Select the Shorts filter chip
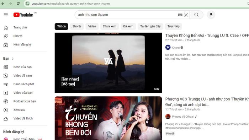This screenshot has width=249, height=140. click(77, 26)
